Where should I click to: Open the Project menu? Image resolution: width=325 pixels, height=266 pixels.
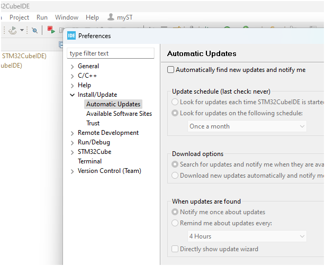pos(19,17)
